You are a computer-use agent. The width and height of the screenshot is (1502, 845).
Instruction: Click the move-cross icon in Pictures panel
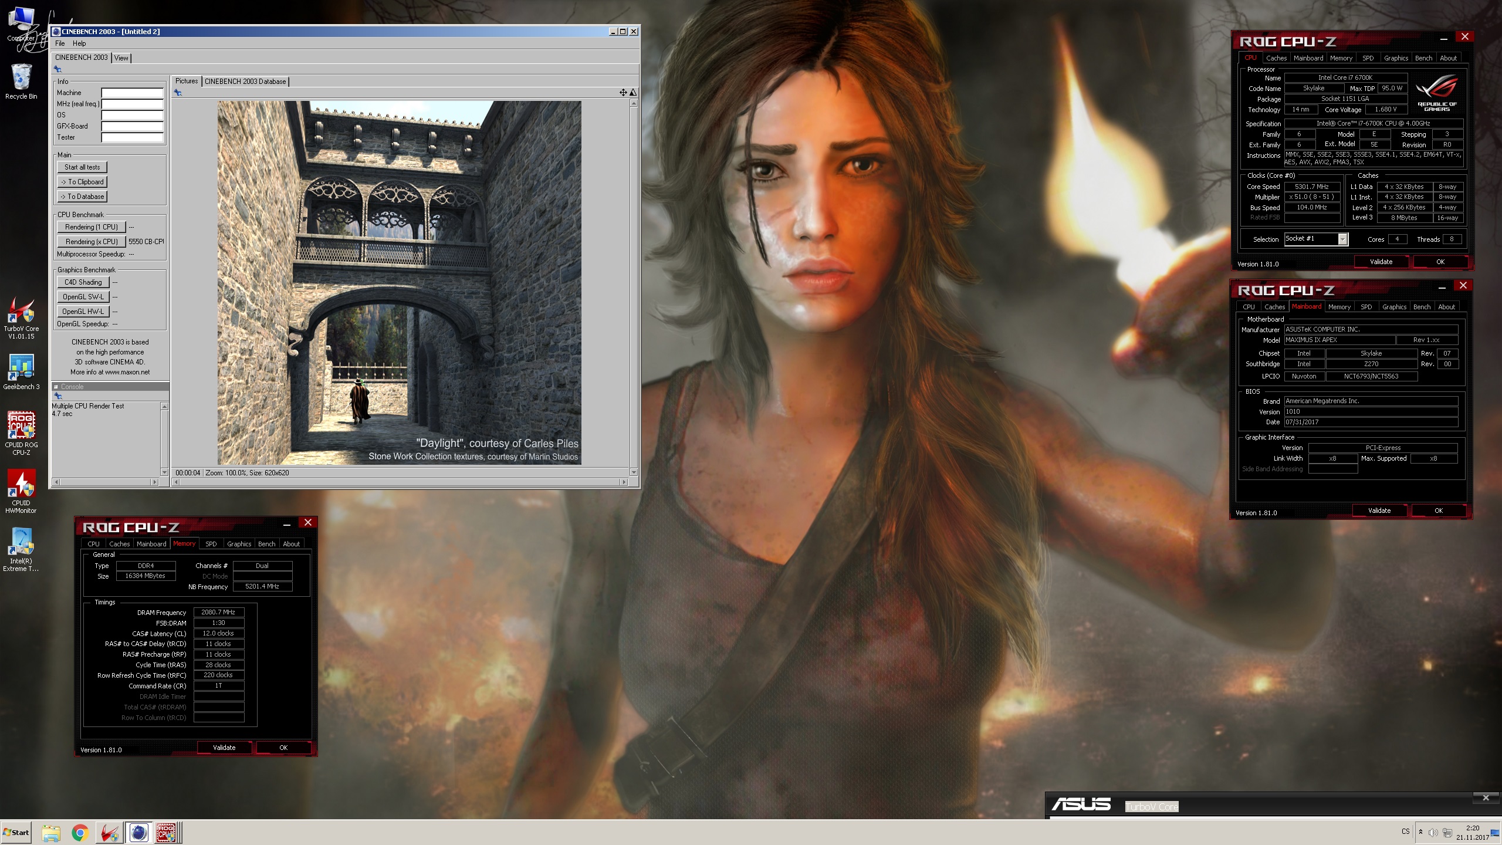(x=623, y=92)
